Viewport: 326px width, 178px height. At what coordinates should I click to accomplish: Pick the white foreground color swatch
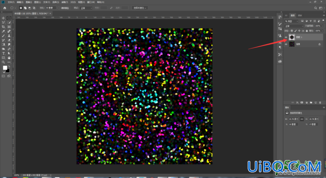pos(5,68)
